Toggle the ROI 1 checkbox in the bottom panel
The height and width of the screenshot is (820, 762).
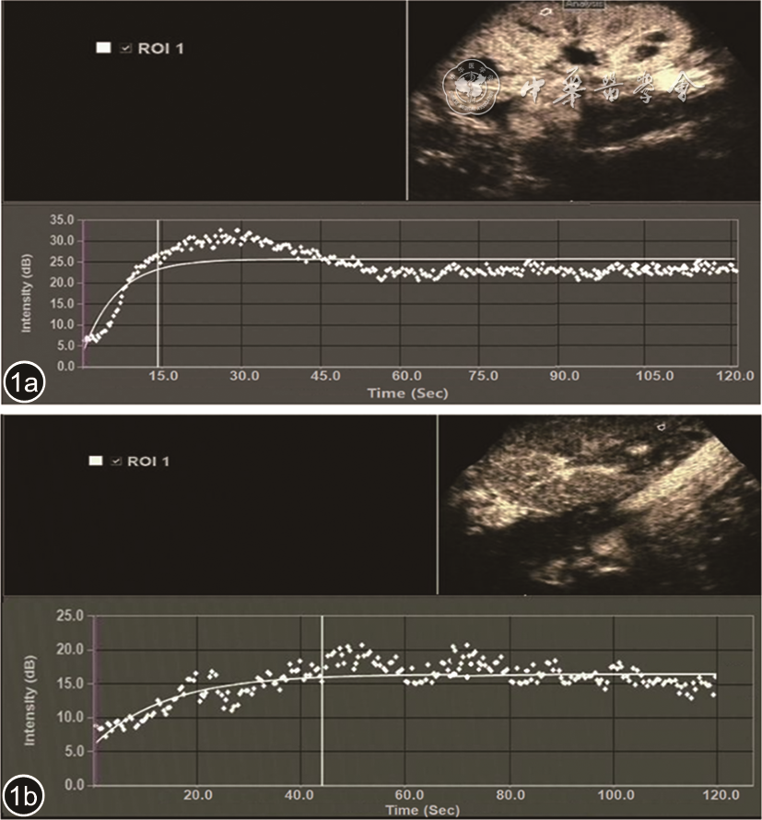(x=114, y=460)
